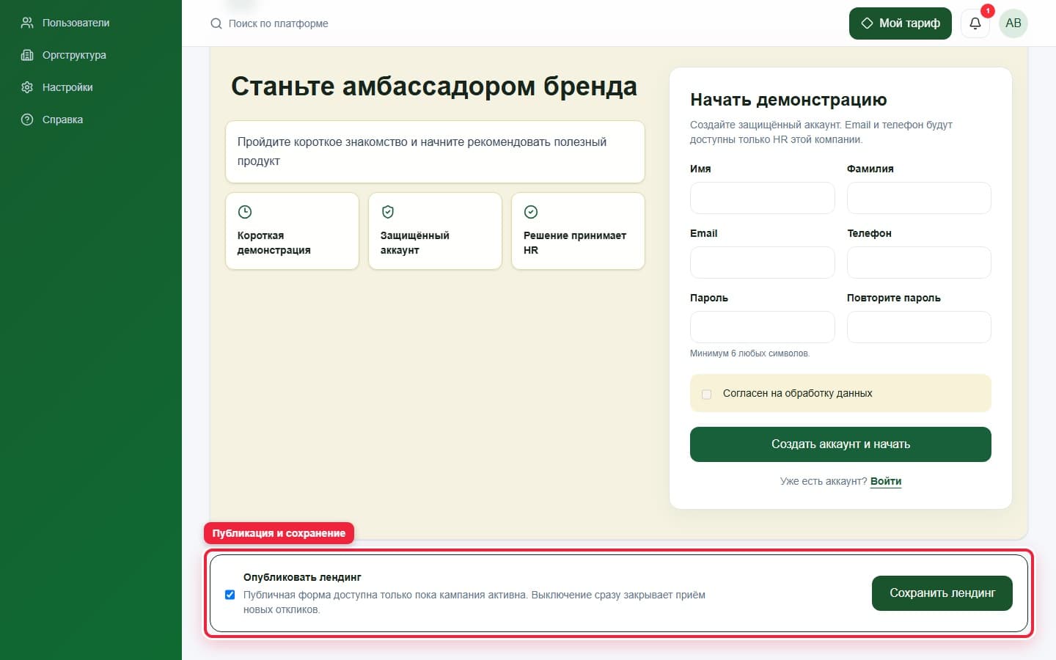Open Настройки in the sidebar
The image size is (1056, 660).
pos(67,87)
